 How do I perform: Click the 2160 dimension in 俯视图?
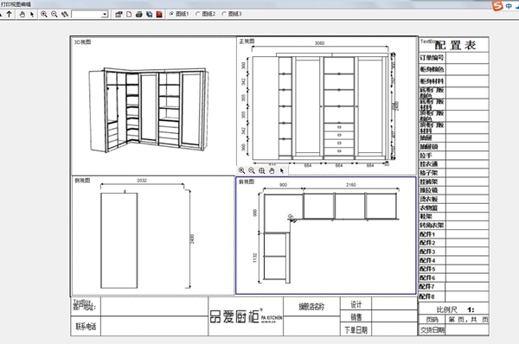click(351, 185)
